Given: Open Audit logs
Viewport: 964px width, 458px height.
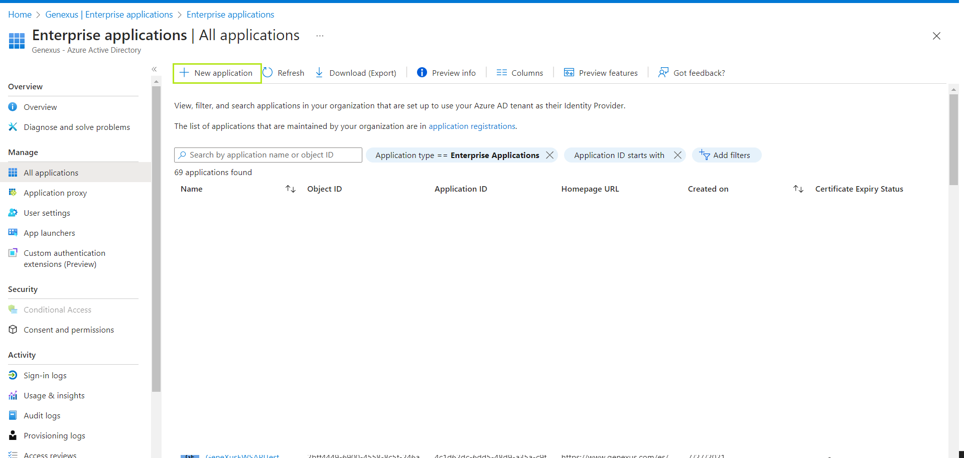Looking at the screenshot, I should pos(42,416).
